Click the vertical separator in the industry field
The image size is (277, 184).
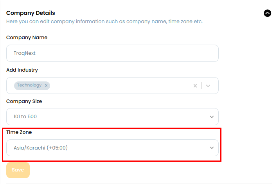[202, 86]
